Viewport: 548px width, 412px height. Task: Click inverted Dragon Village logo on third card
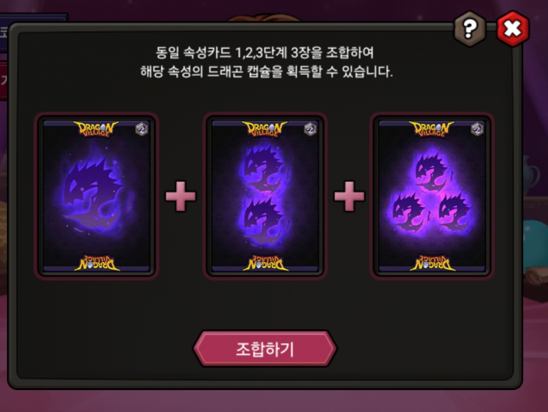[432, 263]
